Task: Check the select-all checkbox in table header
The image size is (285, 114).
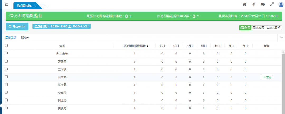Action: (x=6, y=46)
